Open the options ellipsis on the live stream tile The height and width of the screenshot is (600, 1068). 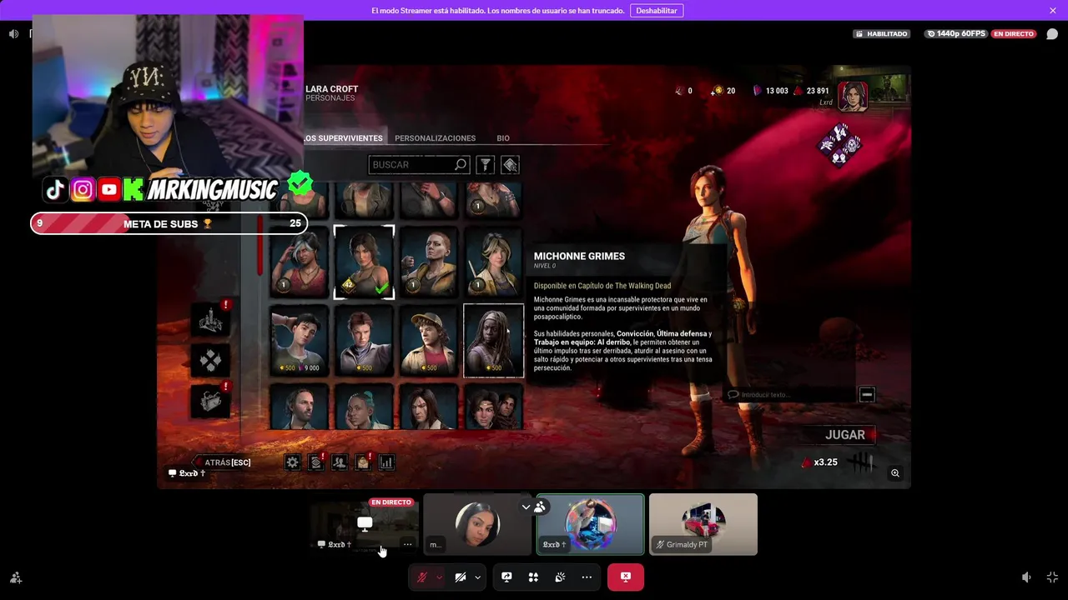point(407,544)
